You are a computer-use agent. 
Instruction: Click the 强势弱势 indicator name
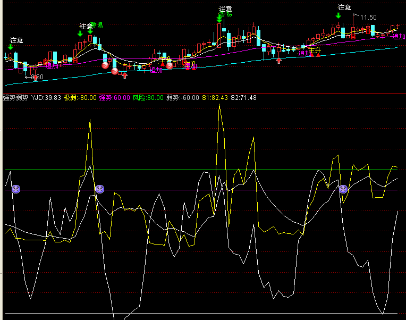(x=15, y=98)
